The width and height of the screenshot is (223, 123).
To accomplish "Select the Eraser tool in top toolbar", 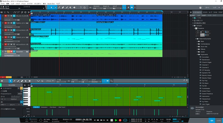I will click(x=63, y=7).
